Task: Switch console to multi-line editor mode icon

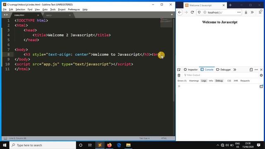Action: pos(261,87)
